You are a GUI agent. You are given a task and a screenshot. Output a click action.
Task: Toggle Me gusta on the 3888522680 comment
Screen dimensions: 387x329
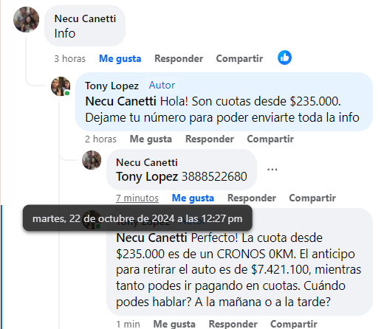[x=193, y=198]
